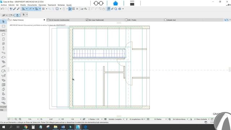The height and width of the screenshot is (130, 231).
Task: Open the orientation angle dropdown
Action: click(x=59, y=119)
